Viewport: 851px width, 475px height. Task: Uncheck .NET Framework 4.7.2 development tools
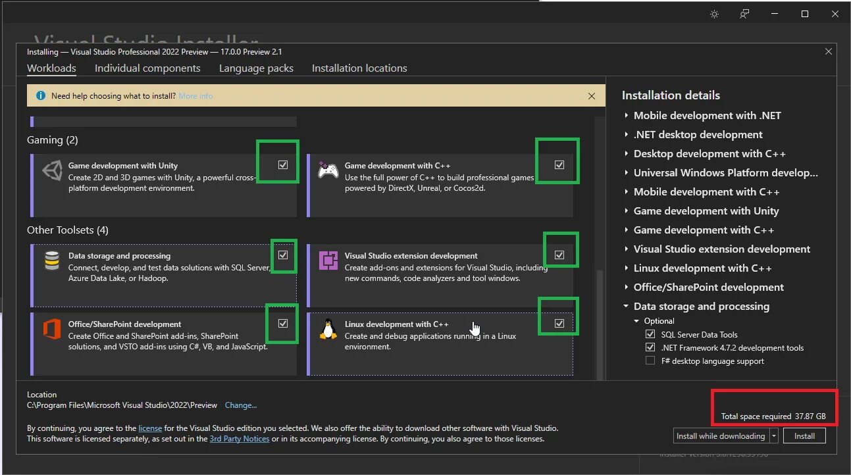[650, 347]
